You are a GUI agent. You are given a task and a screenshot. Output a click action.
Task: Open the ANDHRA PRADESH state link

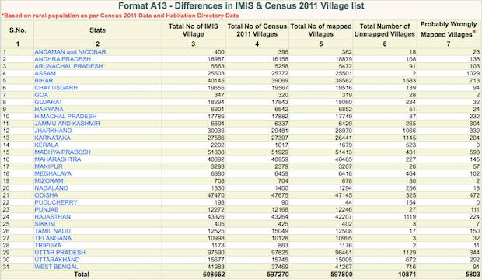pos(63,59)
